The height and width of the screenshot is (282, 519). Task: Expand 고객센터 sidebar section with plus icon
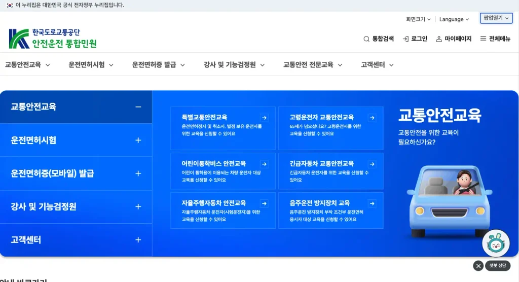138,239
